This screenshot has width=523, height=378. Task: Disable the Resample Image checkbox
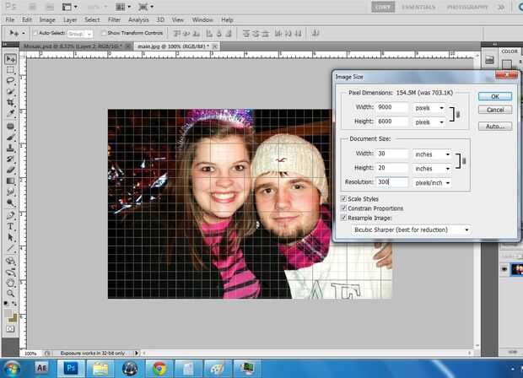pos(342,218)
